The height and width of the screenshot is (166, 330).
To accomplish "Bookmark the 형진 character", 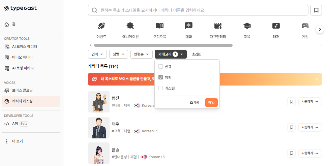I will coord(291,102).
